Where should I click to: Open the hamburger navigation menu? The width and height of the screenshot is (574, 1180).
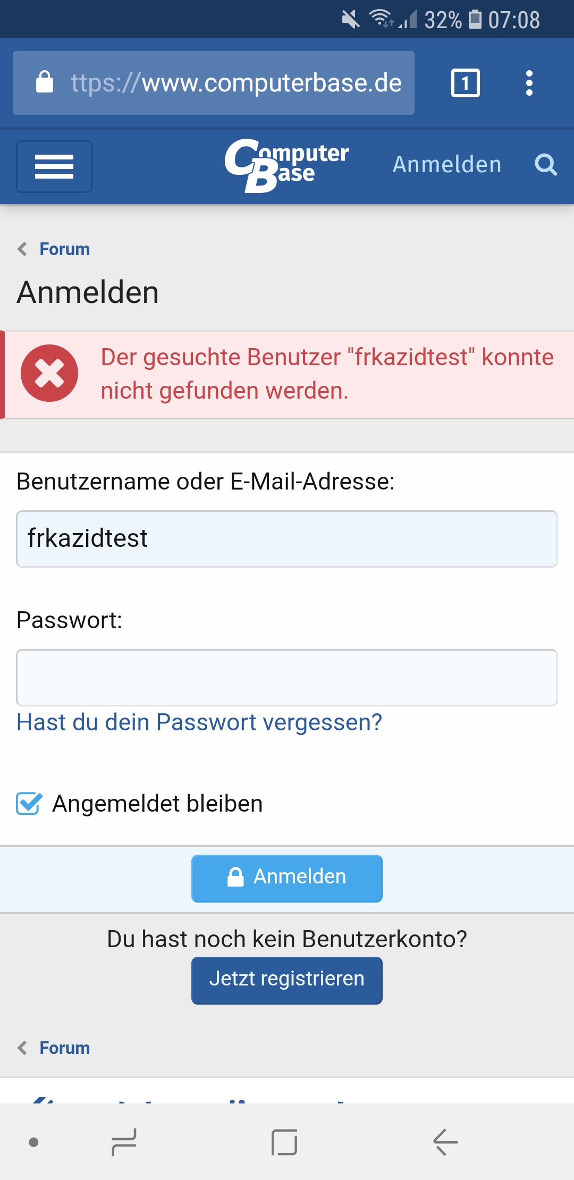tap(54, 166)
